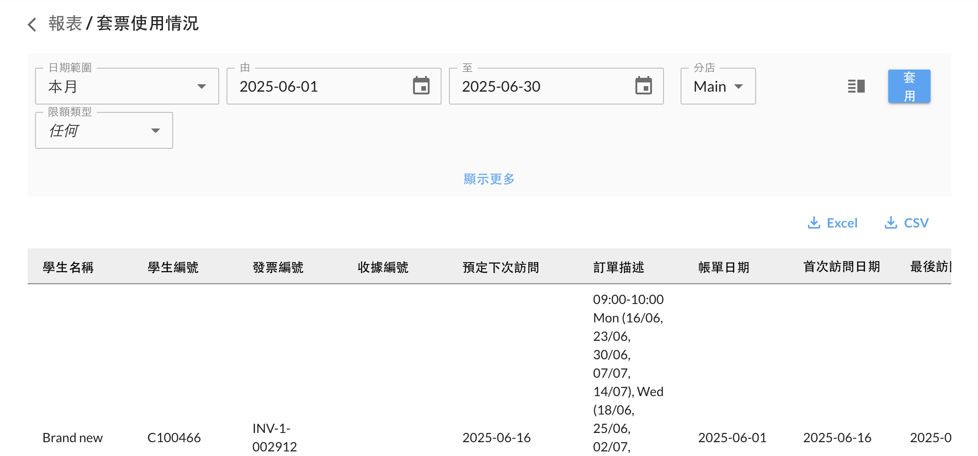Click the Brand new student name cell
The image size is (978, 456).
[x=72, y=438]
